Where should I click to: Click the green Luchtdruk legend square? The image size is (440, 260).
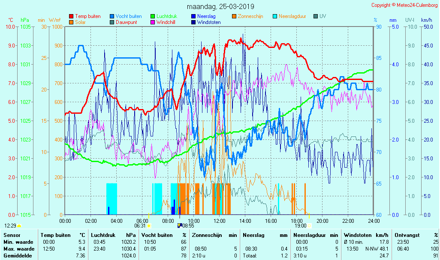(x=153, y=16)
